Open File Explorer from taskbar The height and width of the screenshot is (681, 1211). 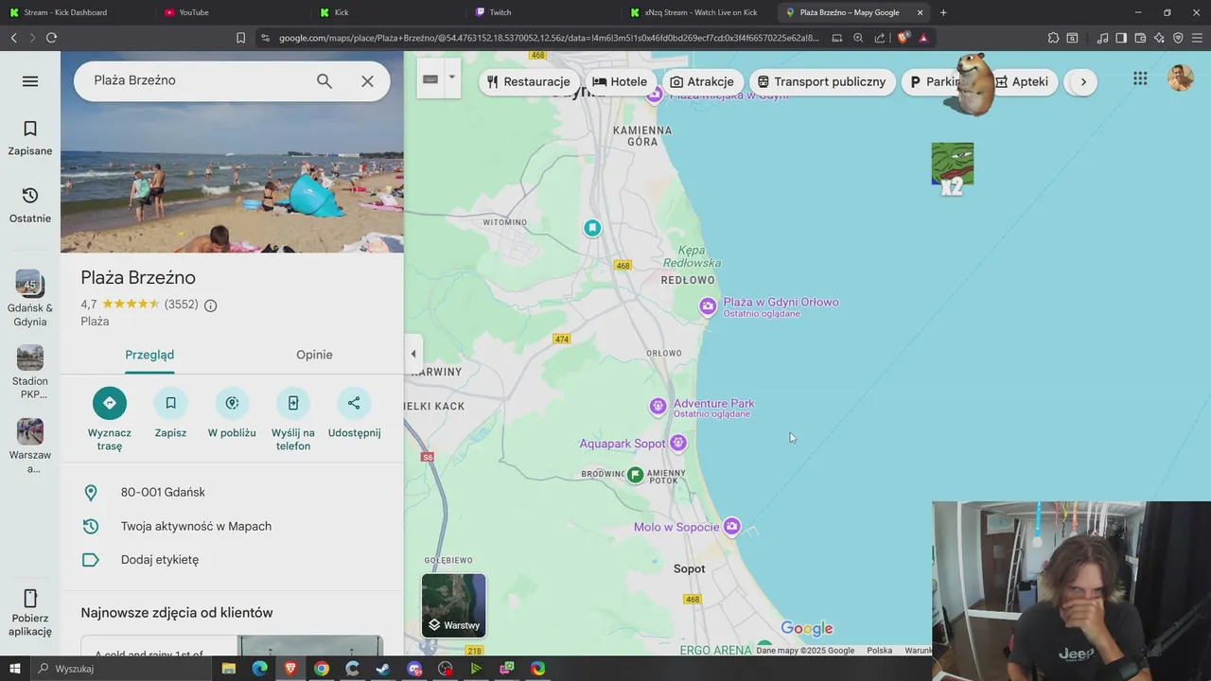pos(228,669)
